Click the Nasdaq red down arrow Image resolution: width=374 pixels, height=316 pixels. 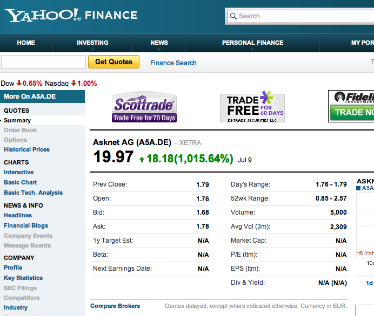tap(74, 83)
